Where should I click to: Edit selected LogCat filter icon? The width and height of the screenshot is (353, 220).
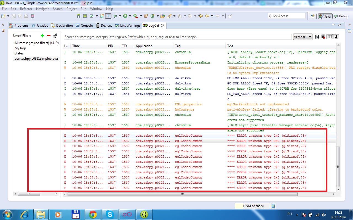tap(55, 36)
